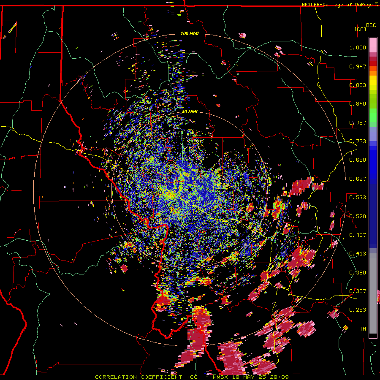Image resolution: width=380 pixels, height=380 pixels.
Task: Select the 1.000 scale value
Action: click(358, 47)
